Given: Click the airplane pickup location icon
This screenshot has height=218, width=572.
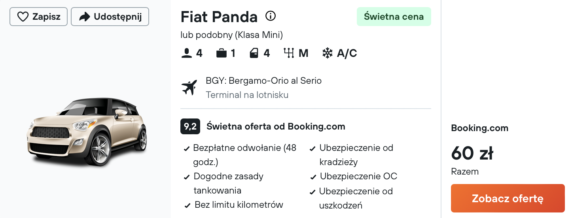Looking at the screenshot, I should [x=189, y=87].
